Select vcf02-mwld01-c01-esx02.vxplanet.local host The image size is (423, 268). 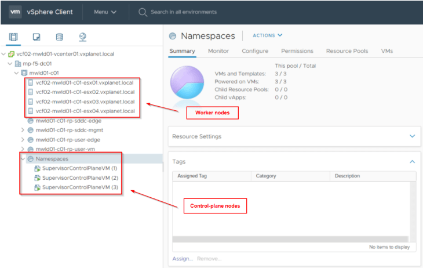click(85, 92)
